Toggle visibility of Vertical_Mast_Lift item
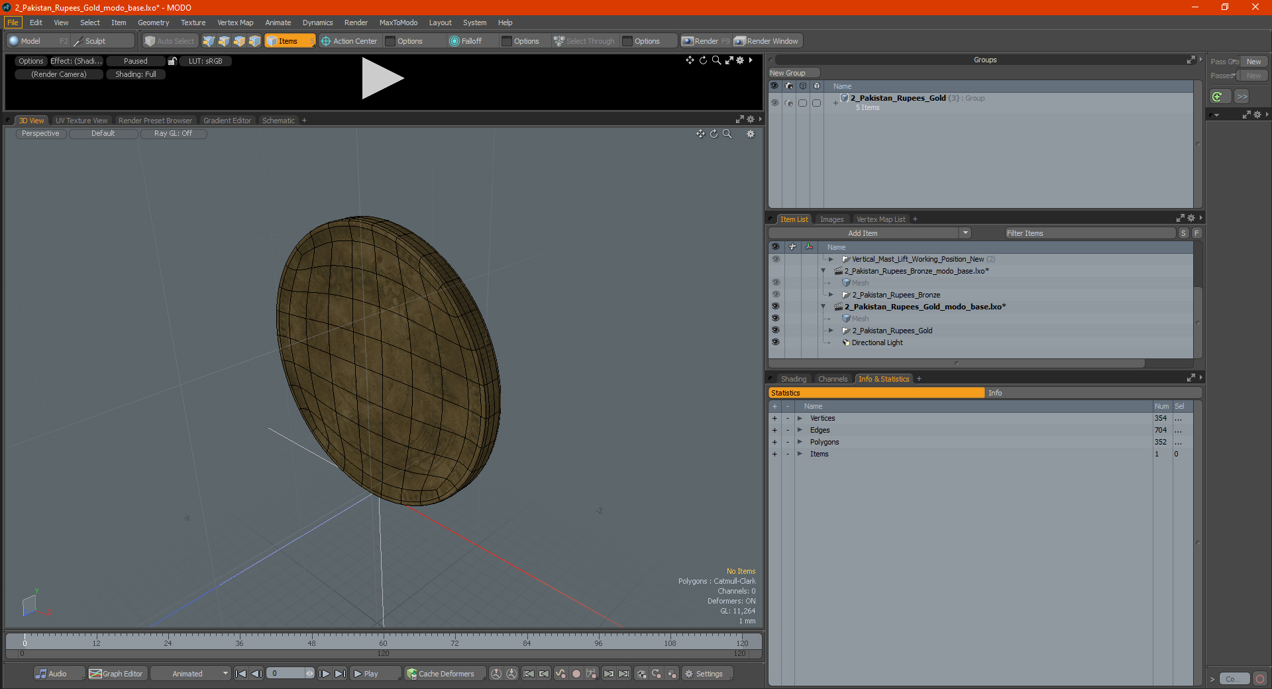This screenshot has height=689, width=1272. [x=775, y=259]
